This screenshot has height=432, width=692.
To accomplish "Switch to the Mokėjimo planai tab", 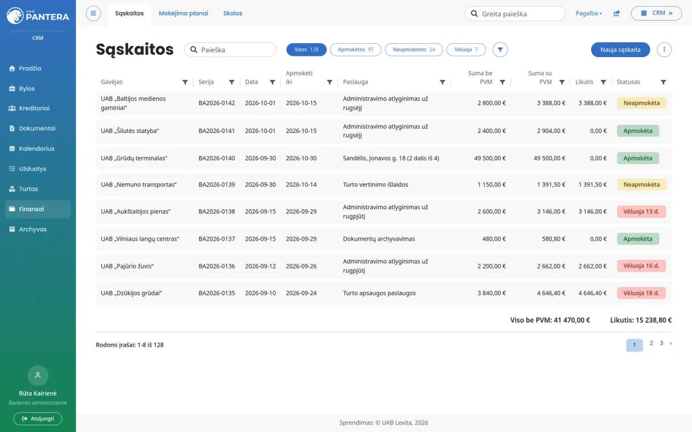I will tap(183, 13).
